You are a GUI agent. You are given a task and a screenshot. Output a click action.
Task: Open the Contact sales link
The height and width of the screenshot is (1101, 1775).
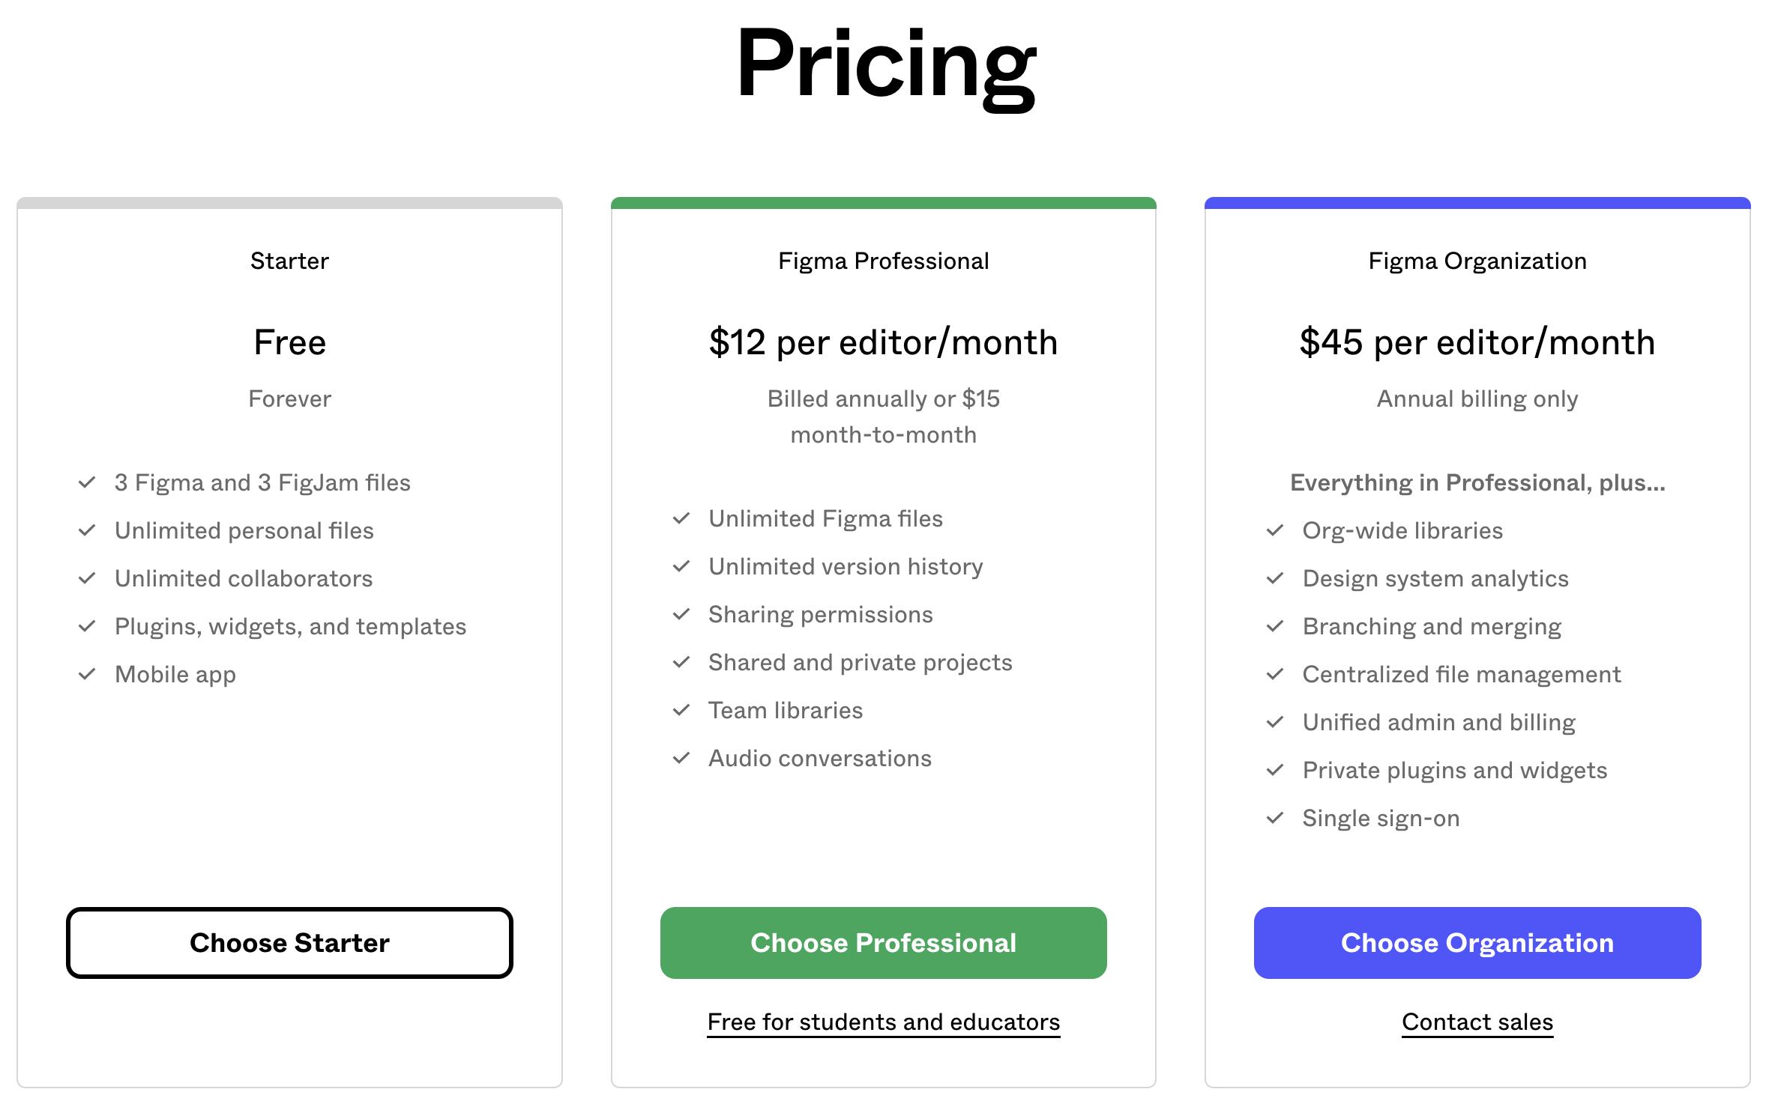(x=1477, y=1022)
